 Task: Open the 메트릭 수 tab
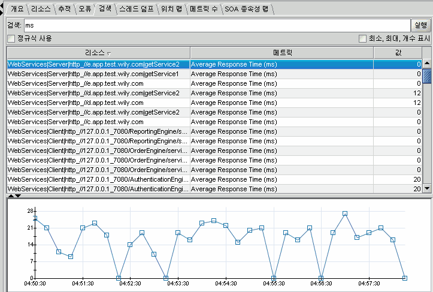[204, 9]
